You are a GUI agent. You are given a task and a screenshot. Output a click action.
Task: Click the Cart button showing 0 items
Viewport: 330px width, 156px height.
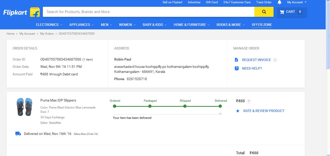pyautogui.click(x=291, y=12)
